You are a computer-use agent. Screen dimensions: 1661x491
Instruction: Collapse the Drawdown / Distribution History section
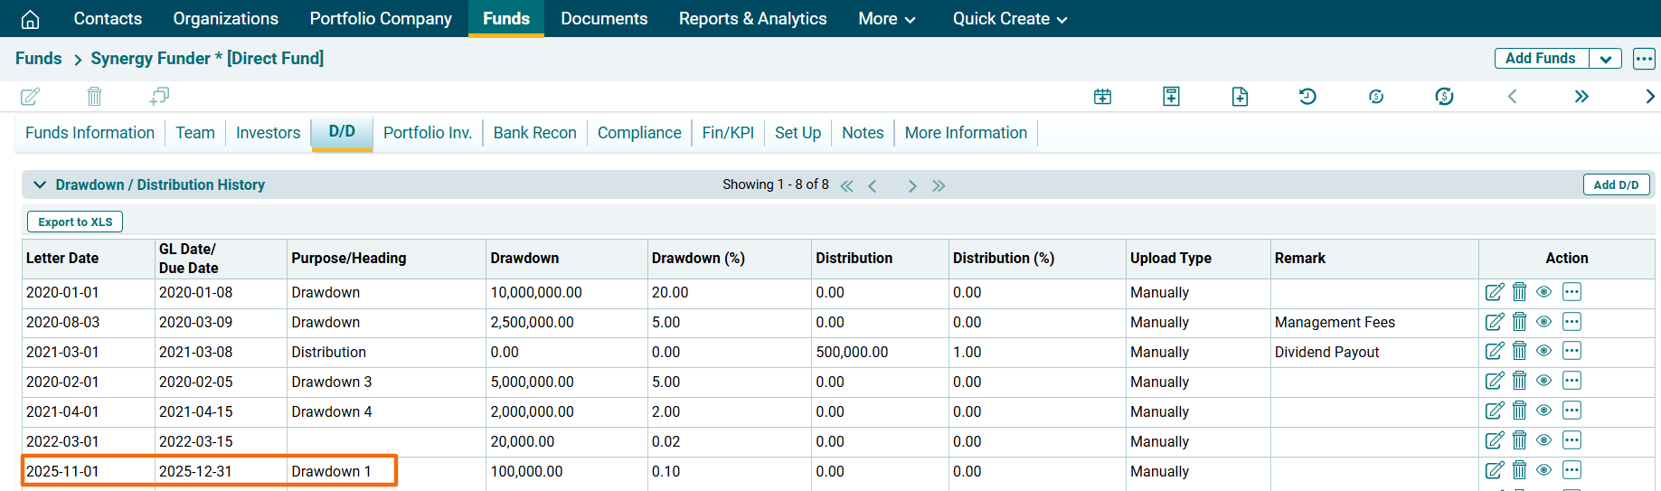(x=40, y=184)
